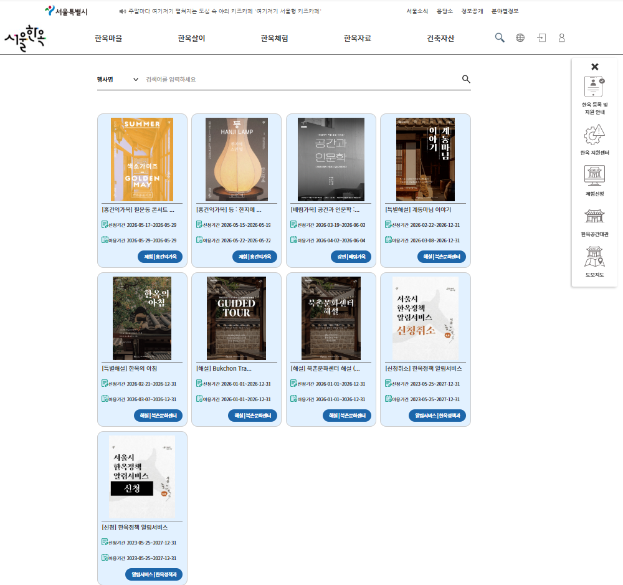Open the language globe icon
This screenshot has height=585, width=623.
pyautogui.click(x=520, y=38)
